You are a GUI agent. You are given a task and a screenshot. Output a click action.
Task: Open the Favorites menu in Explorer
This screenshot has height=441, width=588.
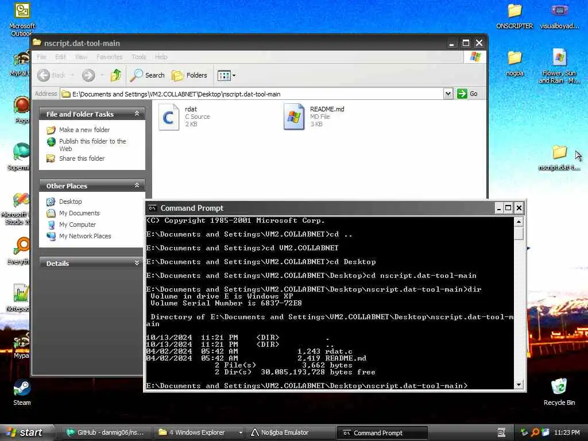coord(110,57)
